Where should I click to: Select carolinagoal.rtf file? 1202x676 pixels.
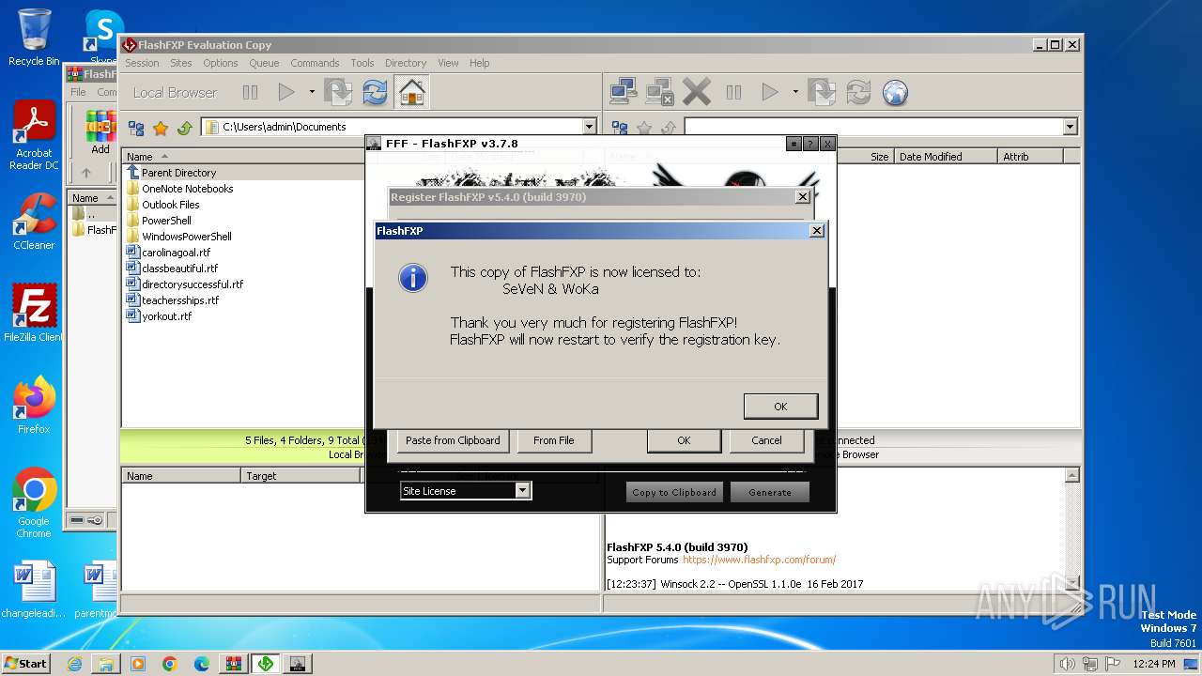point(176,253)
